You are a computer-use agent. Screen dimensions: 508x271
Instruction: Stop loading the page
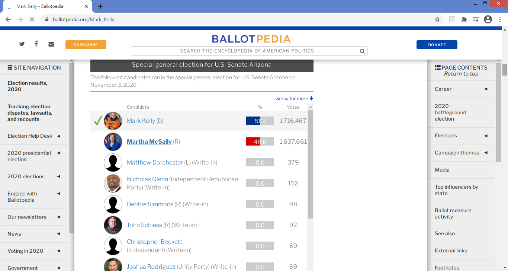(x=32, y=19)
